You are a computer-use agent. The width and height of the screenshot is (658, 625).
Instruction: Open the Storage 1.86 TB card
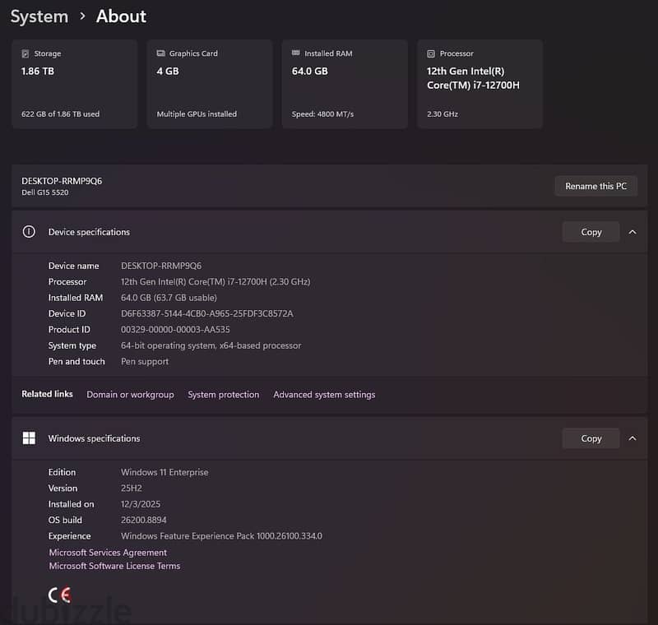point(75,84)
